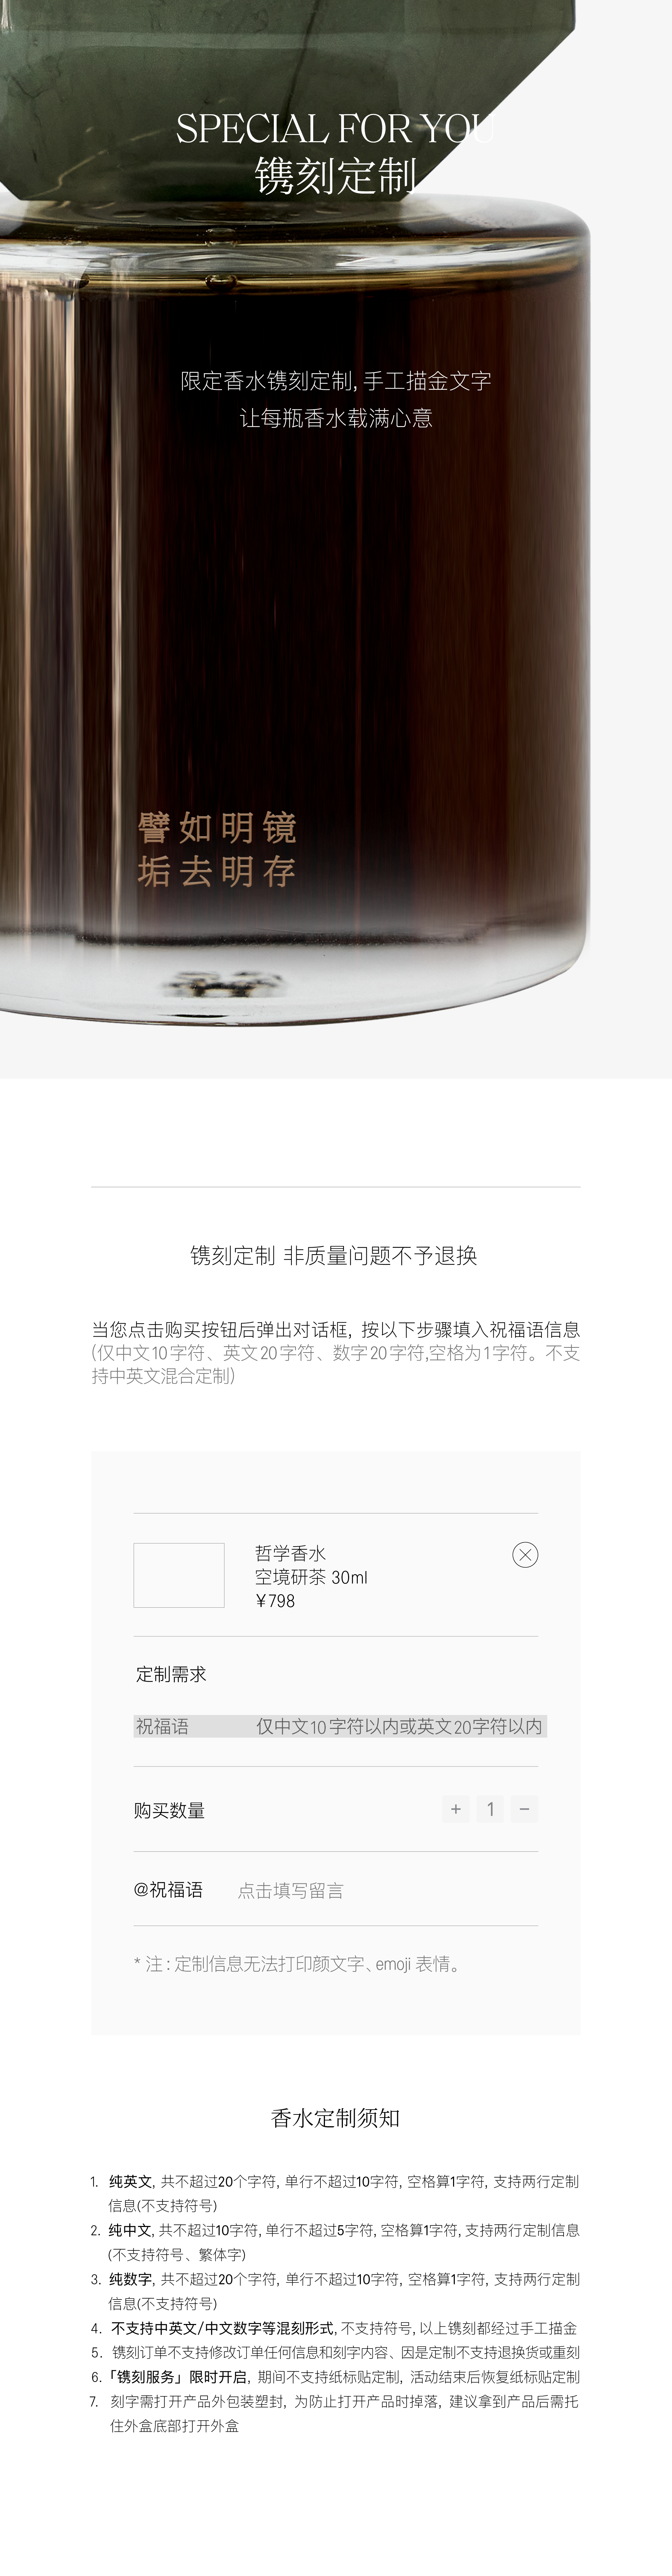Open the product thumbnail placeholder image
Viewport: 672px width, 2576px height.
pos(179,1575)
